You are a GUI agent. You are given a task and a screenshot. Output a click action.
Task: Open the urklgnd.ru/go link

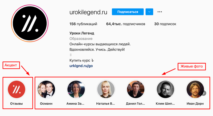81,66
